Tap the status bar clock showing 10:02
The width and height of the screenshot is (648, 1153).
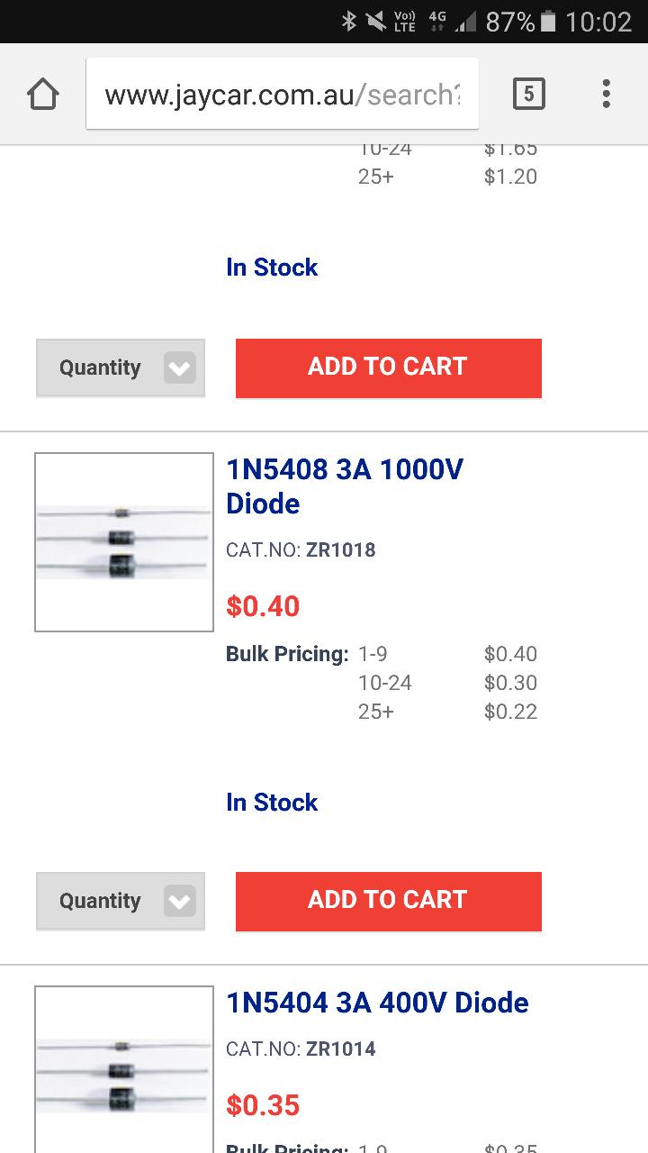(598, 21)
